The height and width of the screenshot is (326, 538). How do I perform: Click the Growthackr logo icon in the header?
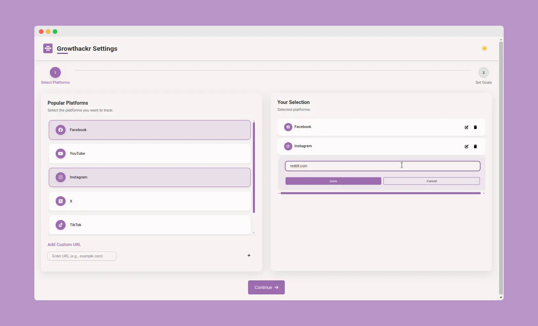click(x=48, y=48)
